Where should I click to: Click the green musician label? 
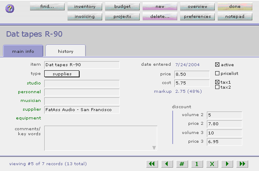click(30, 101)
